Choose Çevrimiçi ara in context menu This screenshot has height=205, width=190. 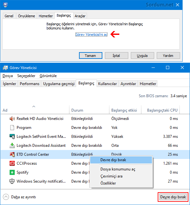[x=121, y=176]
